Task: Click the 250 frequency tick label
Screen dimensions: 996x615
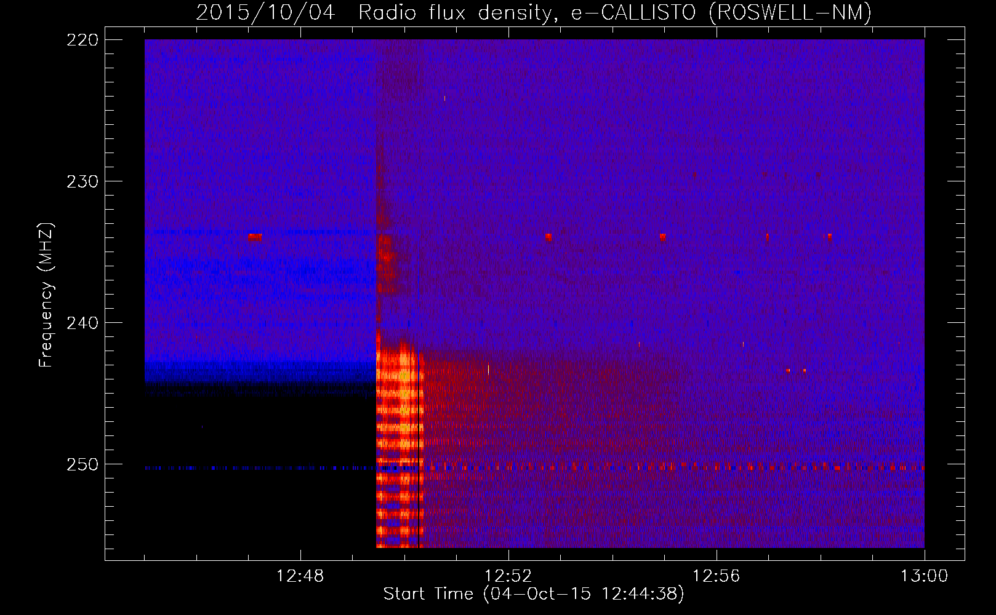Action: (x=82, y=464)
